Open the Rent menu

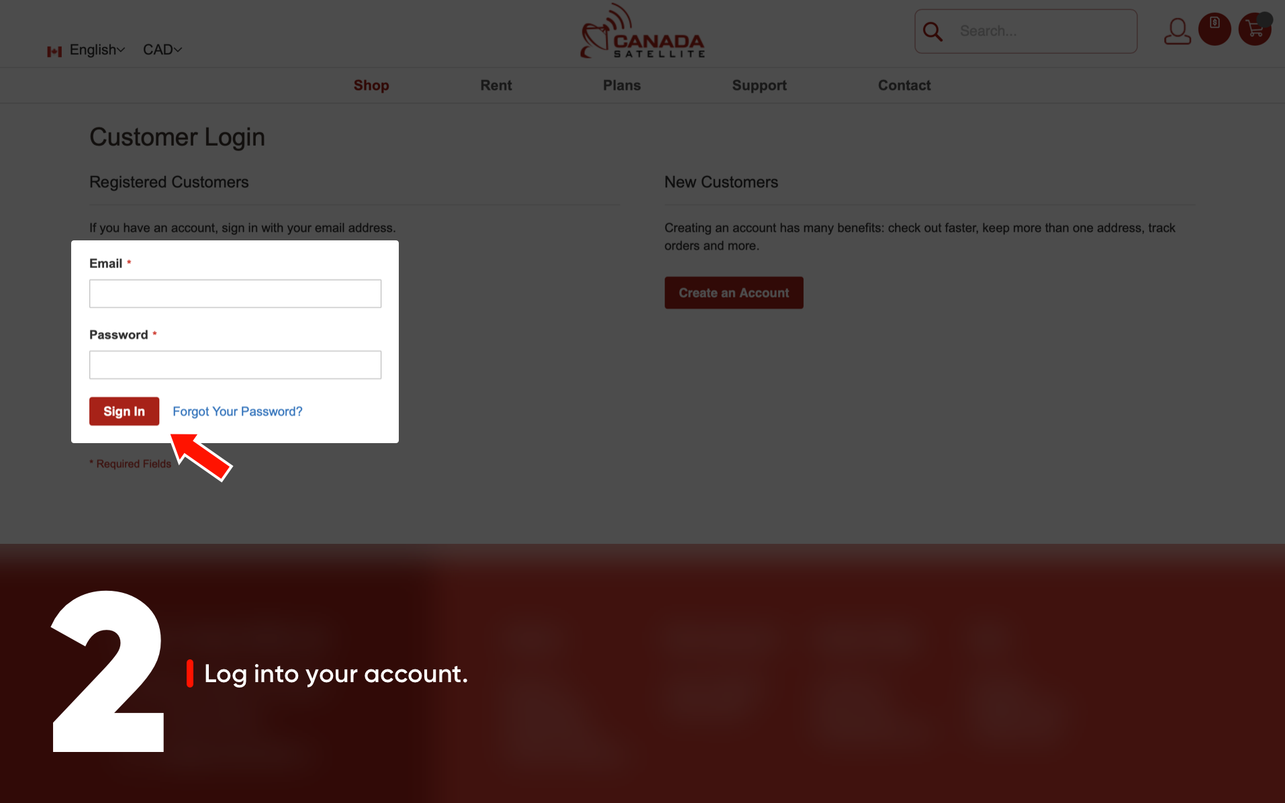496,85
